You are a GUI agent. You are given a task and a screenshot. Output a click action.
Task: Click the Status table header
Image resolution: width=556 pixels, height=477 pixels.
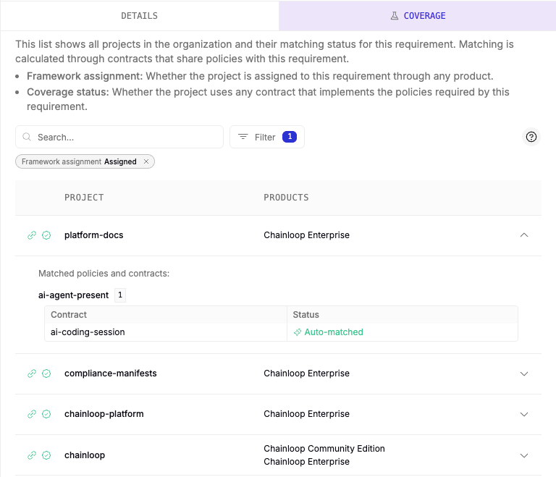coord(306,315)
